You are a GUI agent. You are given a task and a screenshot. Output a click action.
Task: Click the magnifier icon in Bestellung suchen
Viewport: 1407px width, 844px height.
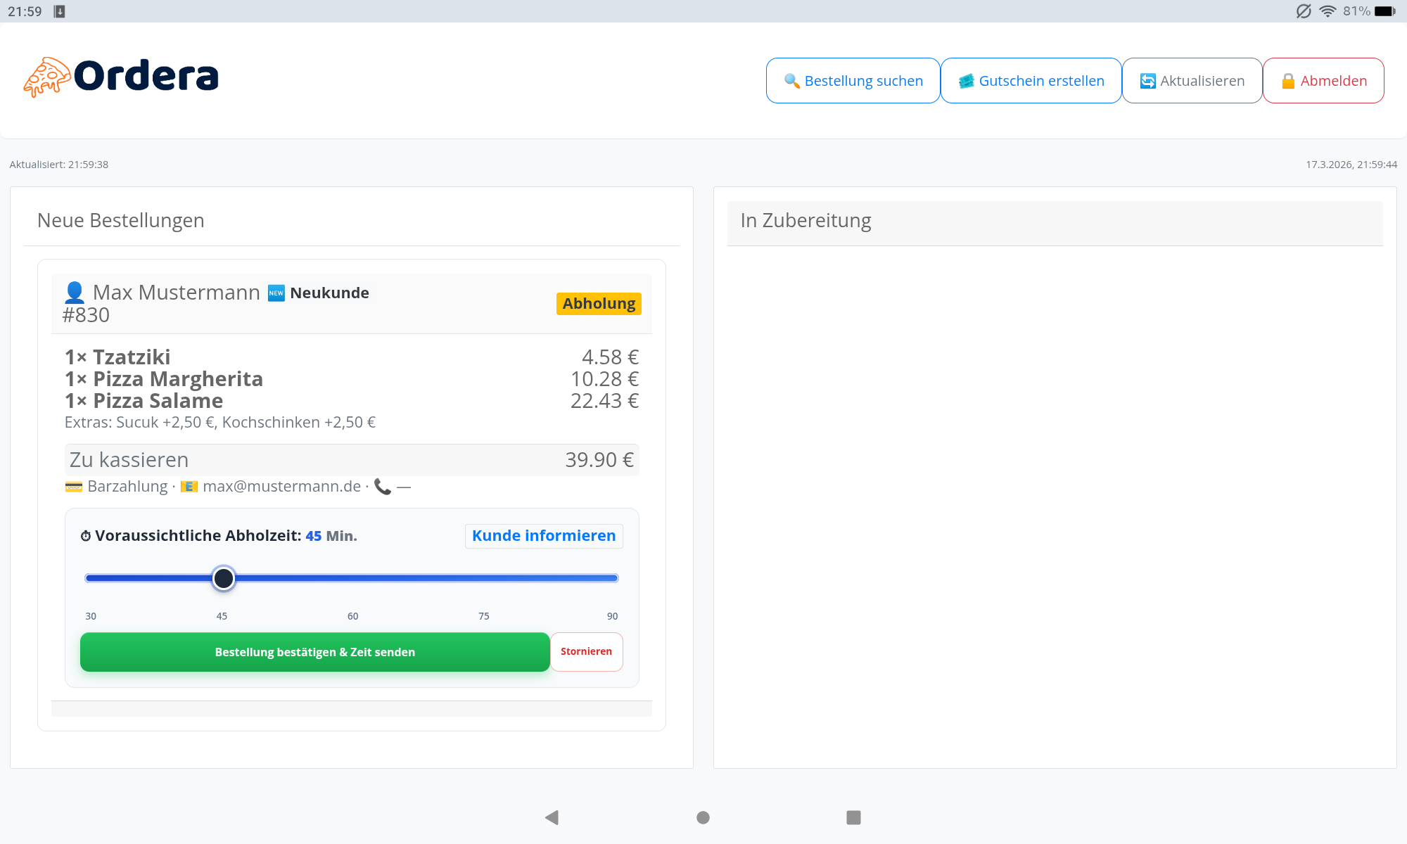[791, 81]
